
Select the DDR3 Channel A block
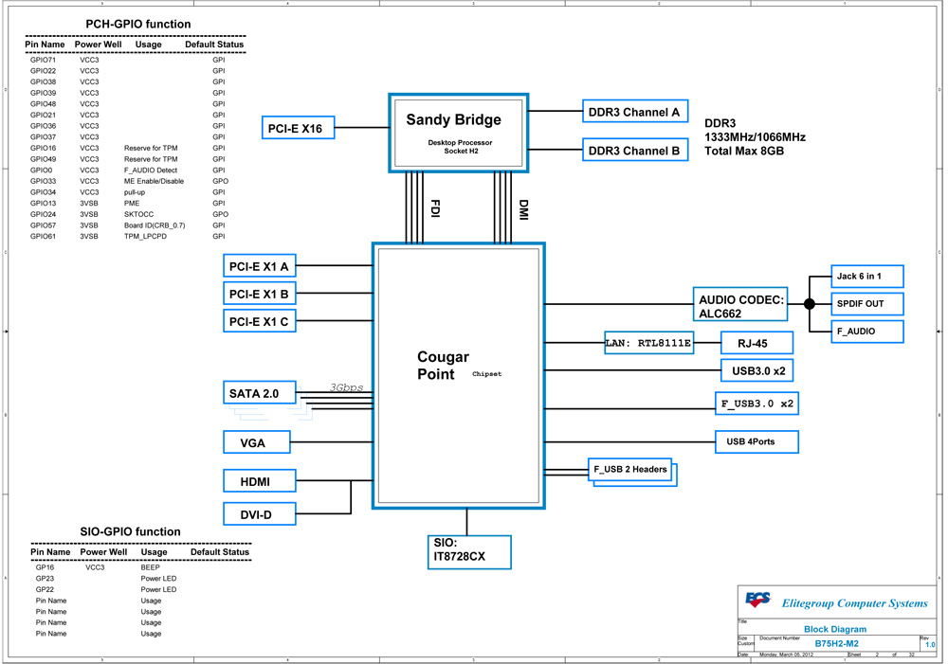(635, 112)
